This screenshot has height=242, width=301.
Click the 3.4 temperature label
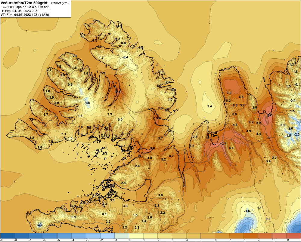click(x=268, y=161)
